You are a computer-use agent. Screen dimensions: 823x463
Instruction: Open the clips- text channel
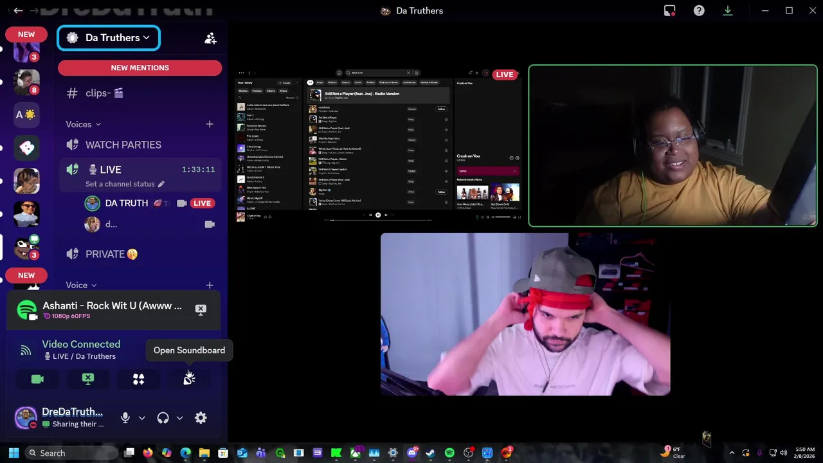[140, 93]
